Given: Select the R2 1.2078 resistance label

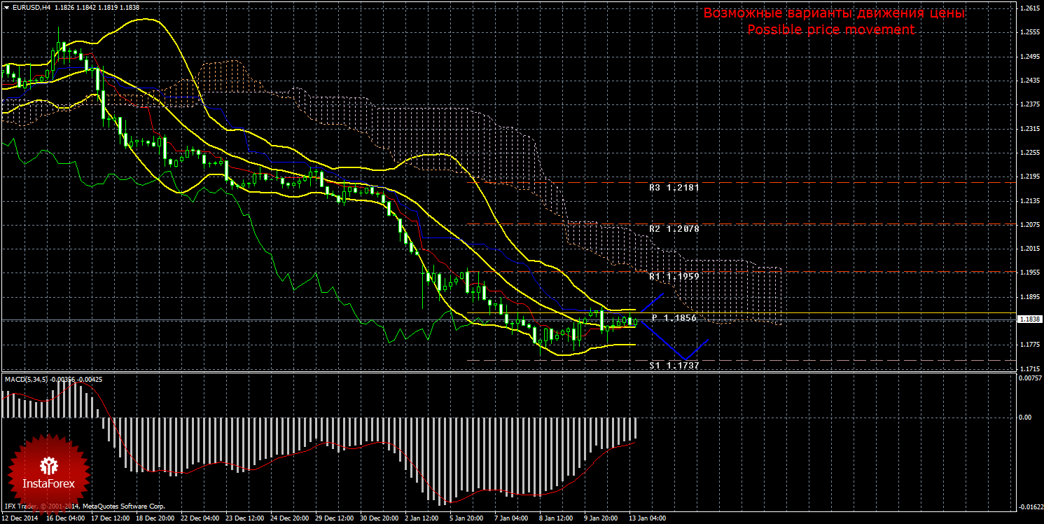Looking at the screenshot, I should coord(674,229).
